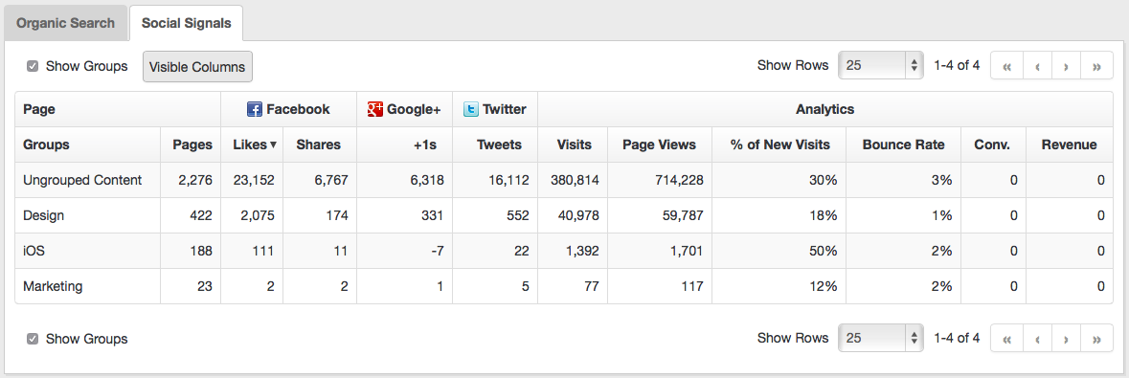Sort by the Likes column arrow

(274, 145)
